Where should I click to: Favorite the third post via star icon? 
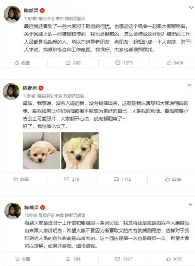(x=22, y=259)
